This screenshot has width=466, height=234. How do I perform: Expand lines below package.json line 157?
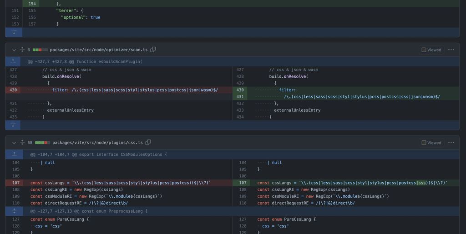coord(14,32)
